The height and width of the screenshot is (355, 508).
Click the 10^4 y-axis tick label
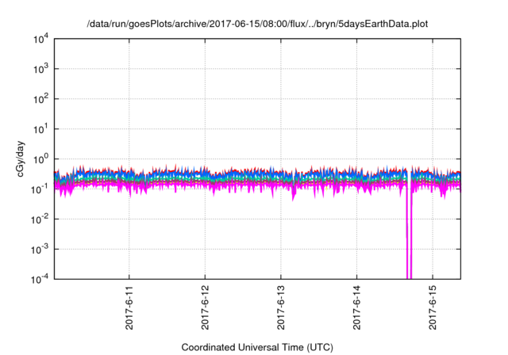[40, 39]
